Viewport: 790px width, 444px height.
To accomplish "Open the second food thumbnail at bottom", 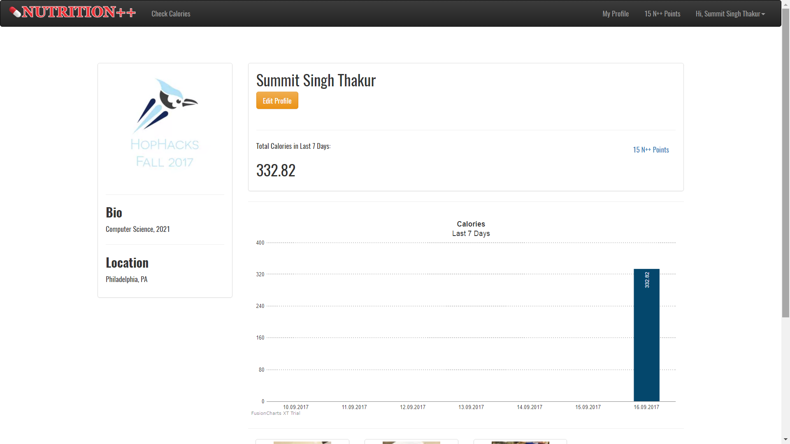I will pyautogui.click(x=411, y=442).
